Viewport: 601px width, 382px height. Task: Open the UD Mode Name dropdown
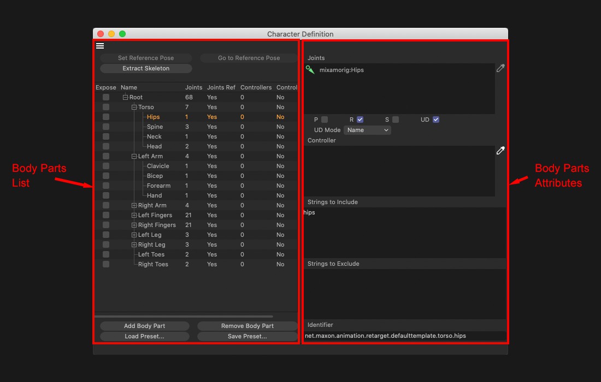coord(367,130)
